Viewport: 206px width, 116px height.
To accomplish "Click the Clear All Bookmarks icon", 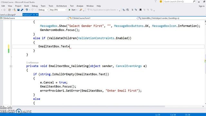I will coord(151,10).
